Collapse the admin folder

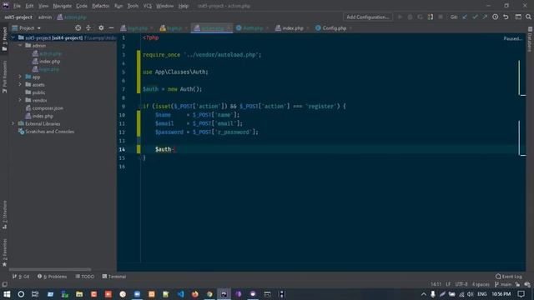point(20,46)
